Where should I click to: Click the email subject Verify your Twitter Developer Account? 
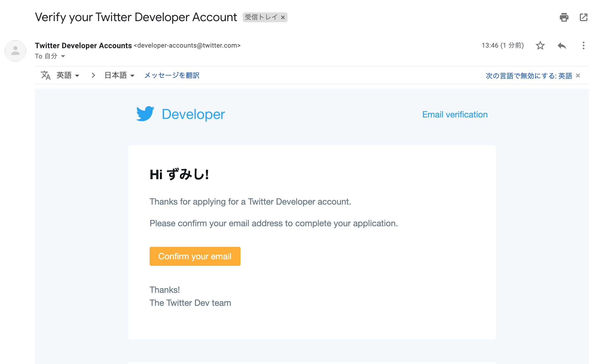136,17
